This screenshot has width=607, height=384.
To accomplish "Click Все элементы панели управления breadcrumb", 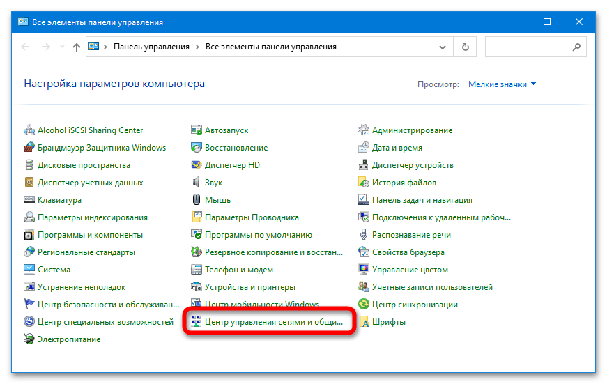I will 271,47.
